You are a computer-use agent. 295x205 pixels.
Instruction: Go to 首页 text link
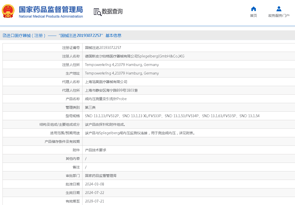(x=253, y=16)
